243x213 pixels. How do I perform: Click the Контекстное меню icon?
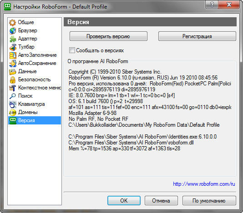click(x=13, y=88)
